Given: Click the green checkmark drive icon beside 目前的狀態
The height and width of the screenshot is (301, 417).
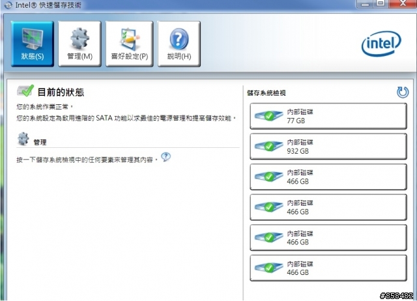Looking at the screenshot, I should click(25, 91).
